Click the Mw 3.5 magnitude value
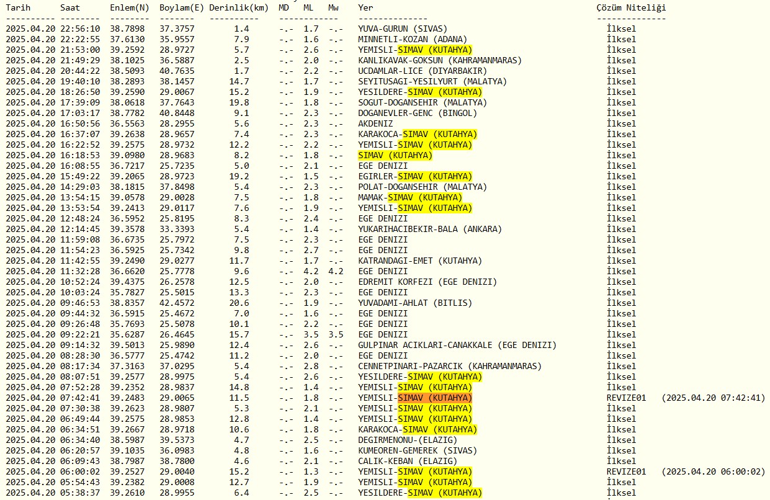Viewport: 770px width, 500px height. tap(336, 334)
